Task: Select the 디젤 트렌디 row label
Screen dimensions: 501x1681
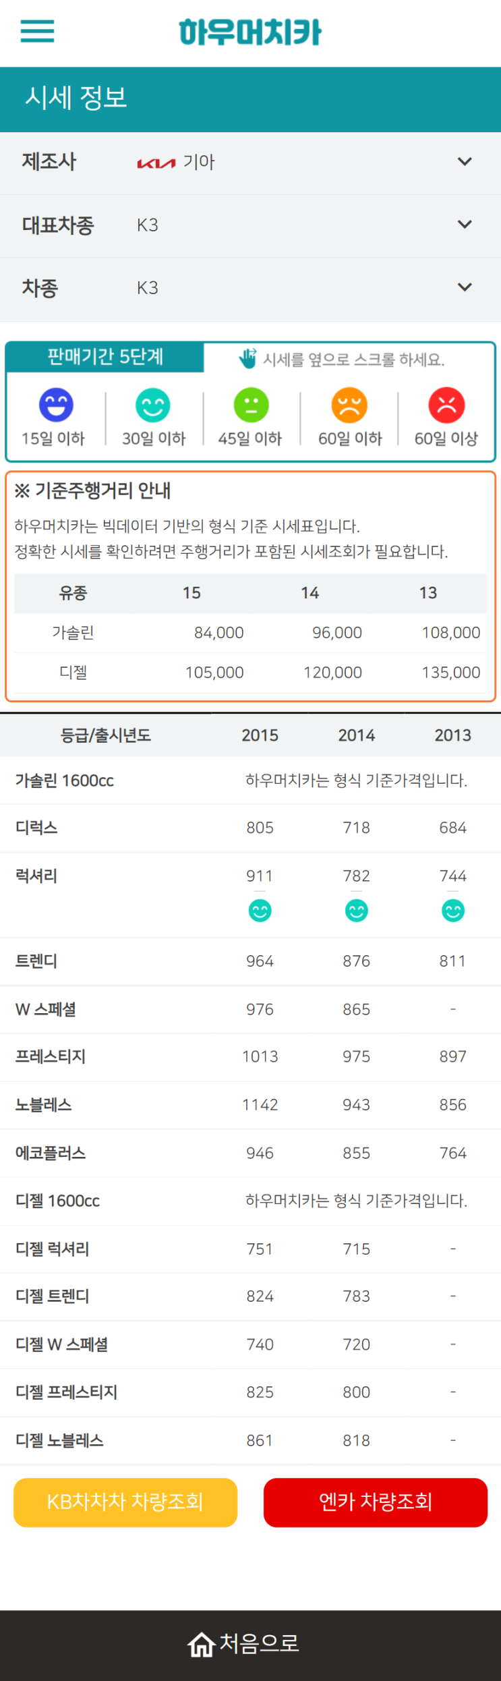Action: (x=53, y=1296)
